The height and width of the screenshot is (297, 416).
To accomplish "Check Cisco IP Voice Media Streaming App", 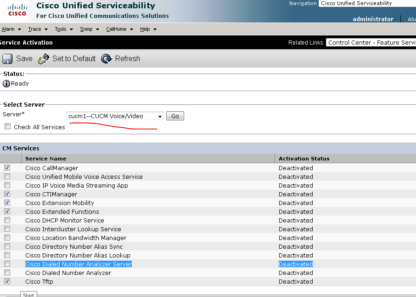I will (x=7, y=185).
